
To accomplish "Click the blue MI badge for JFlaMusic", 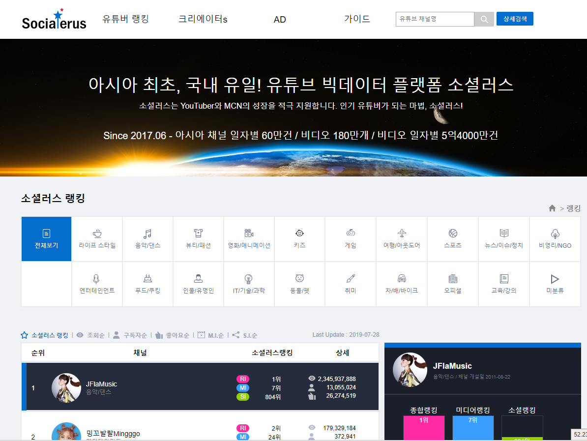I will (x=242, y=388).
